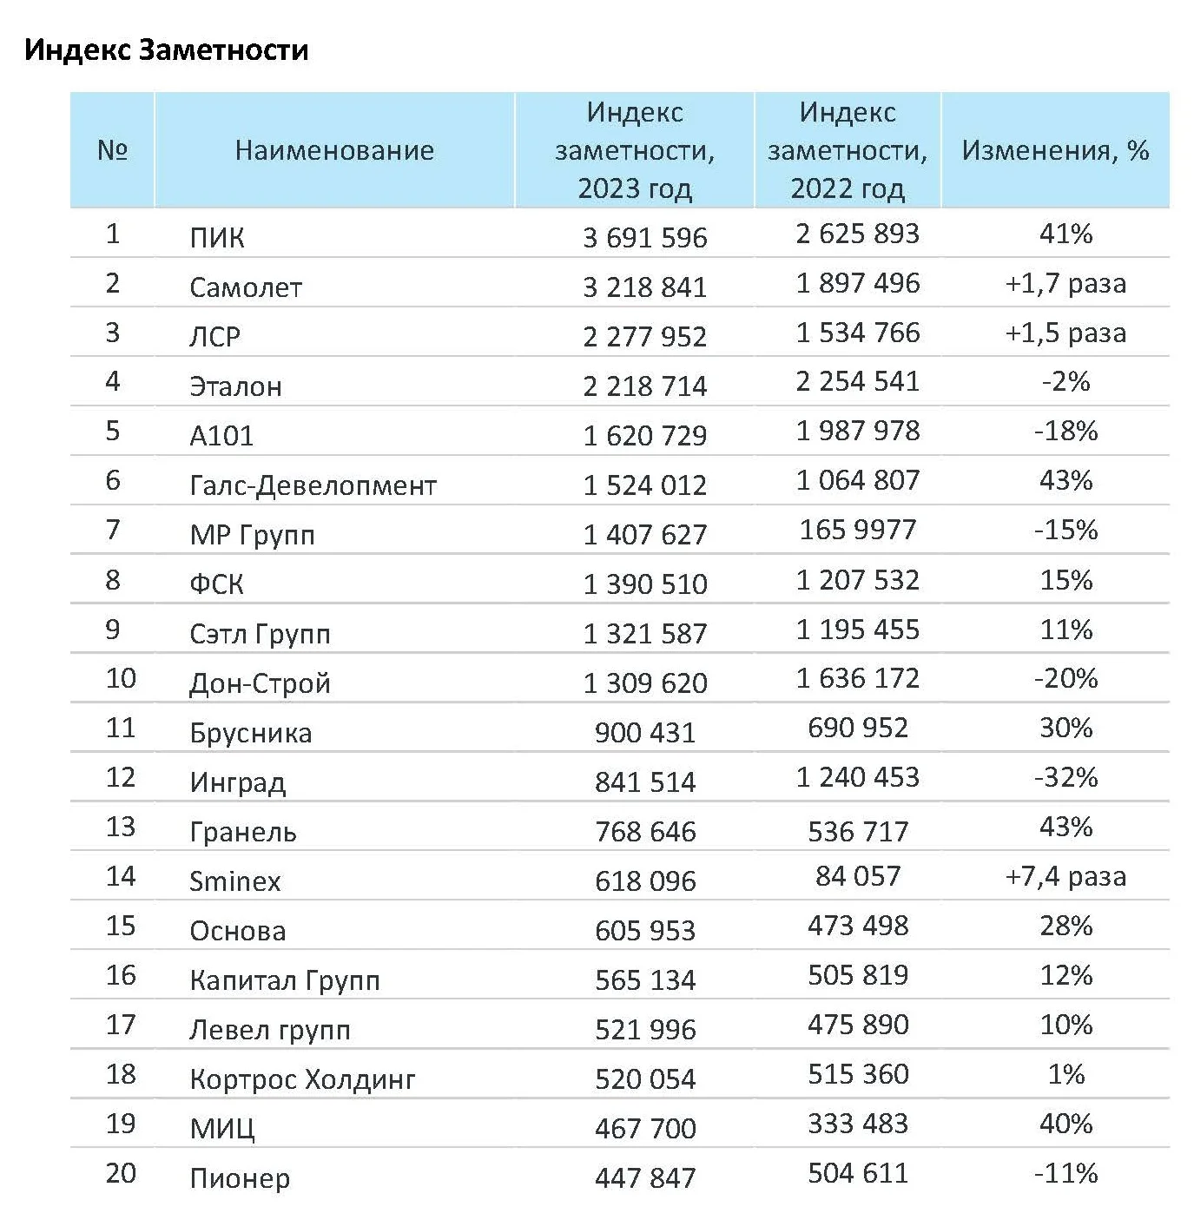This screenshot has height=1220, width=1194.
Task: Click the 'ЛСР' company name
Action: click(x=214, y=336)
